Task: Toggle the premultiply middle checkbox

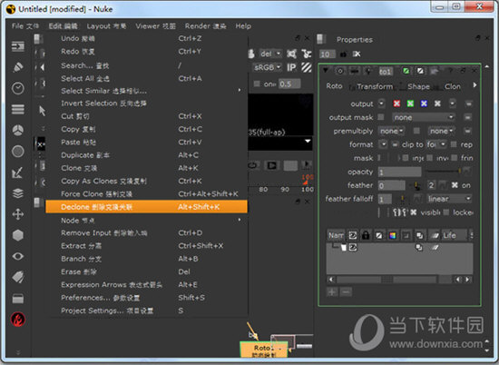Action: coord(416,131)
